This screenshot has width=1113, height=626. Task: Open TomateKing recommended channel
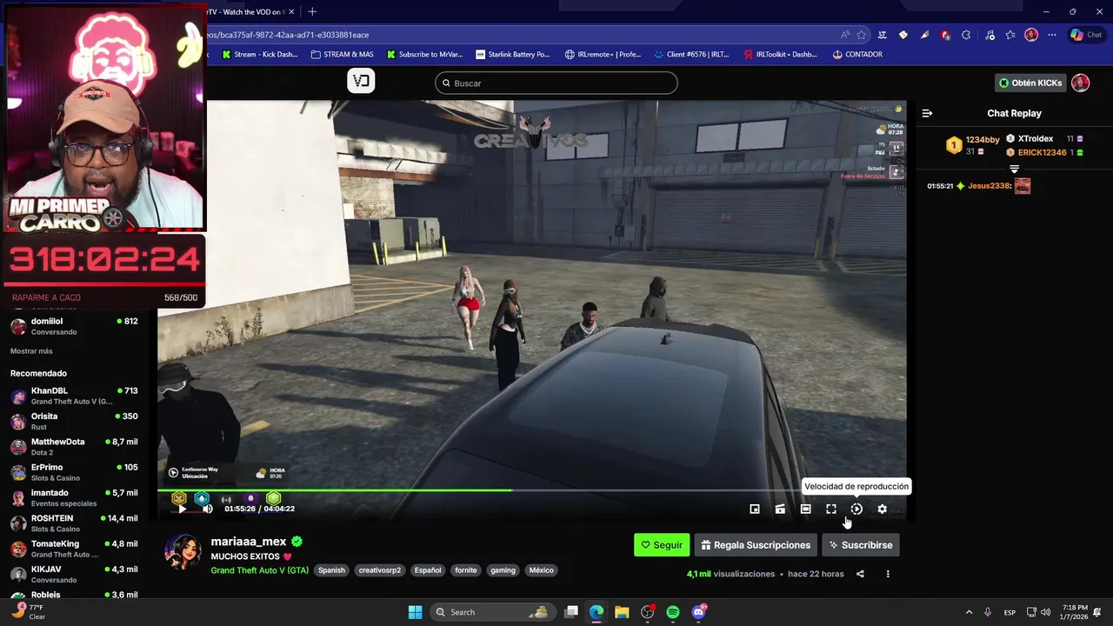[x=74, y=549]
